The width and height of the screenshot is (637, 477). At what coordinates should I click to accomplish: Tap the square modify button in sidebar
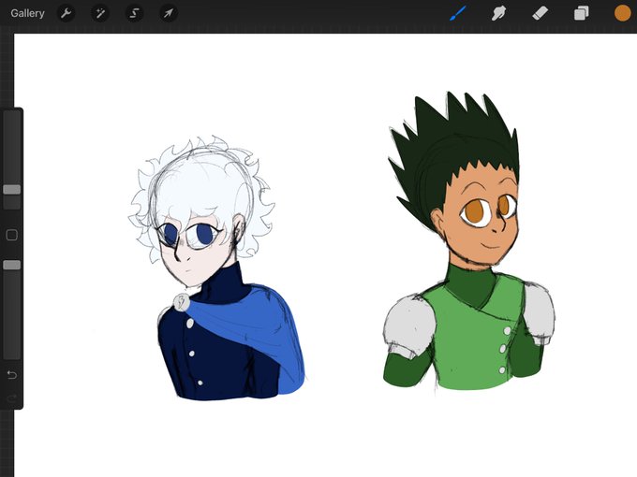click(12, 235)
